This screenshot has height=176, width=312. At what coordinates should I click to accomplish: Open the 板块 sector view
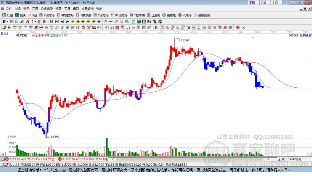(x=20, y=15)
